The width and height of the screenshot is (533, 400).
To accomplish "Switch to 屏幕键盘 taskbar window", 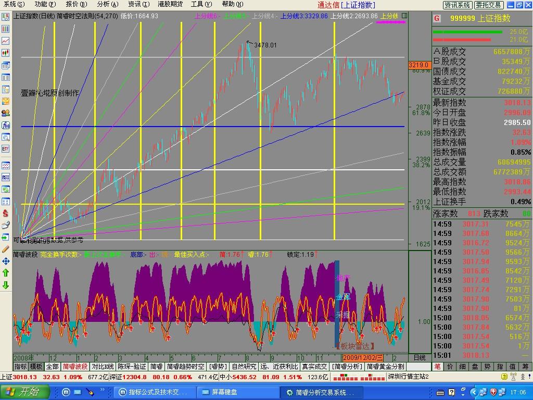I will (238, 392).
